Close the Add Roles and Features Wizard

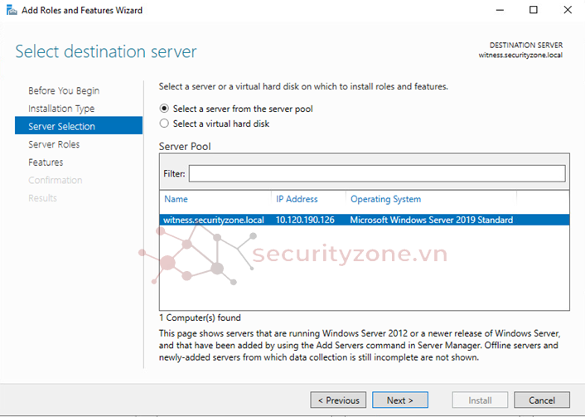coord(567,10)
